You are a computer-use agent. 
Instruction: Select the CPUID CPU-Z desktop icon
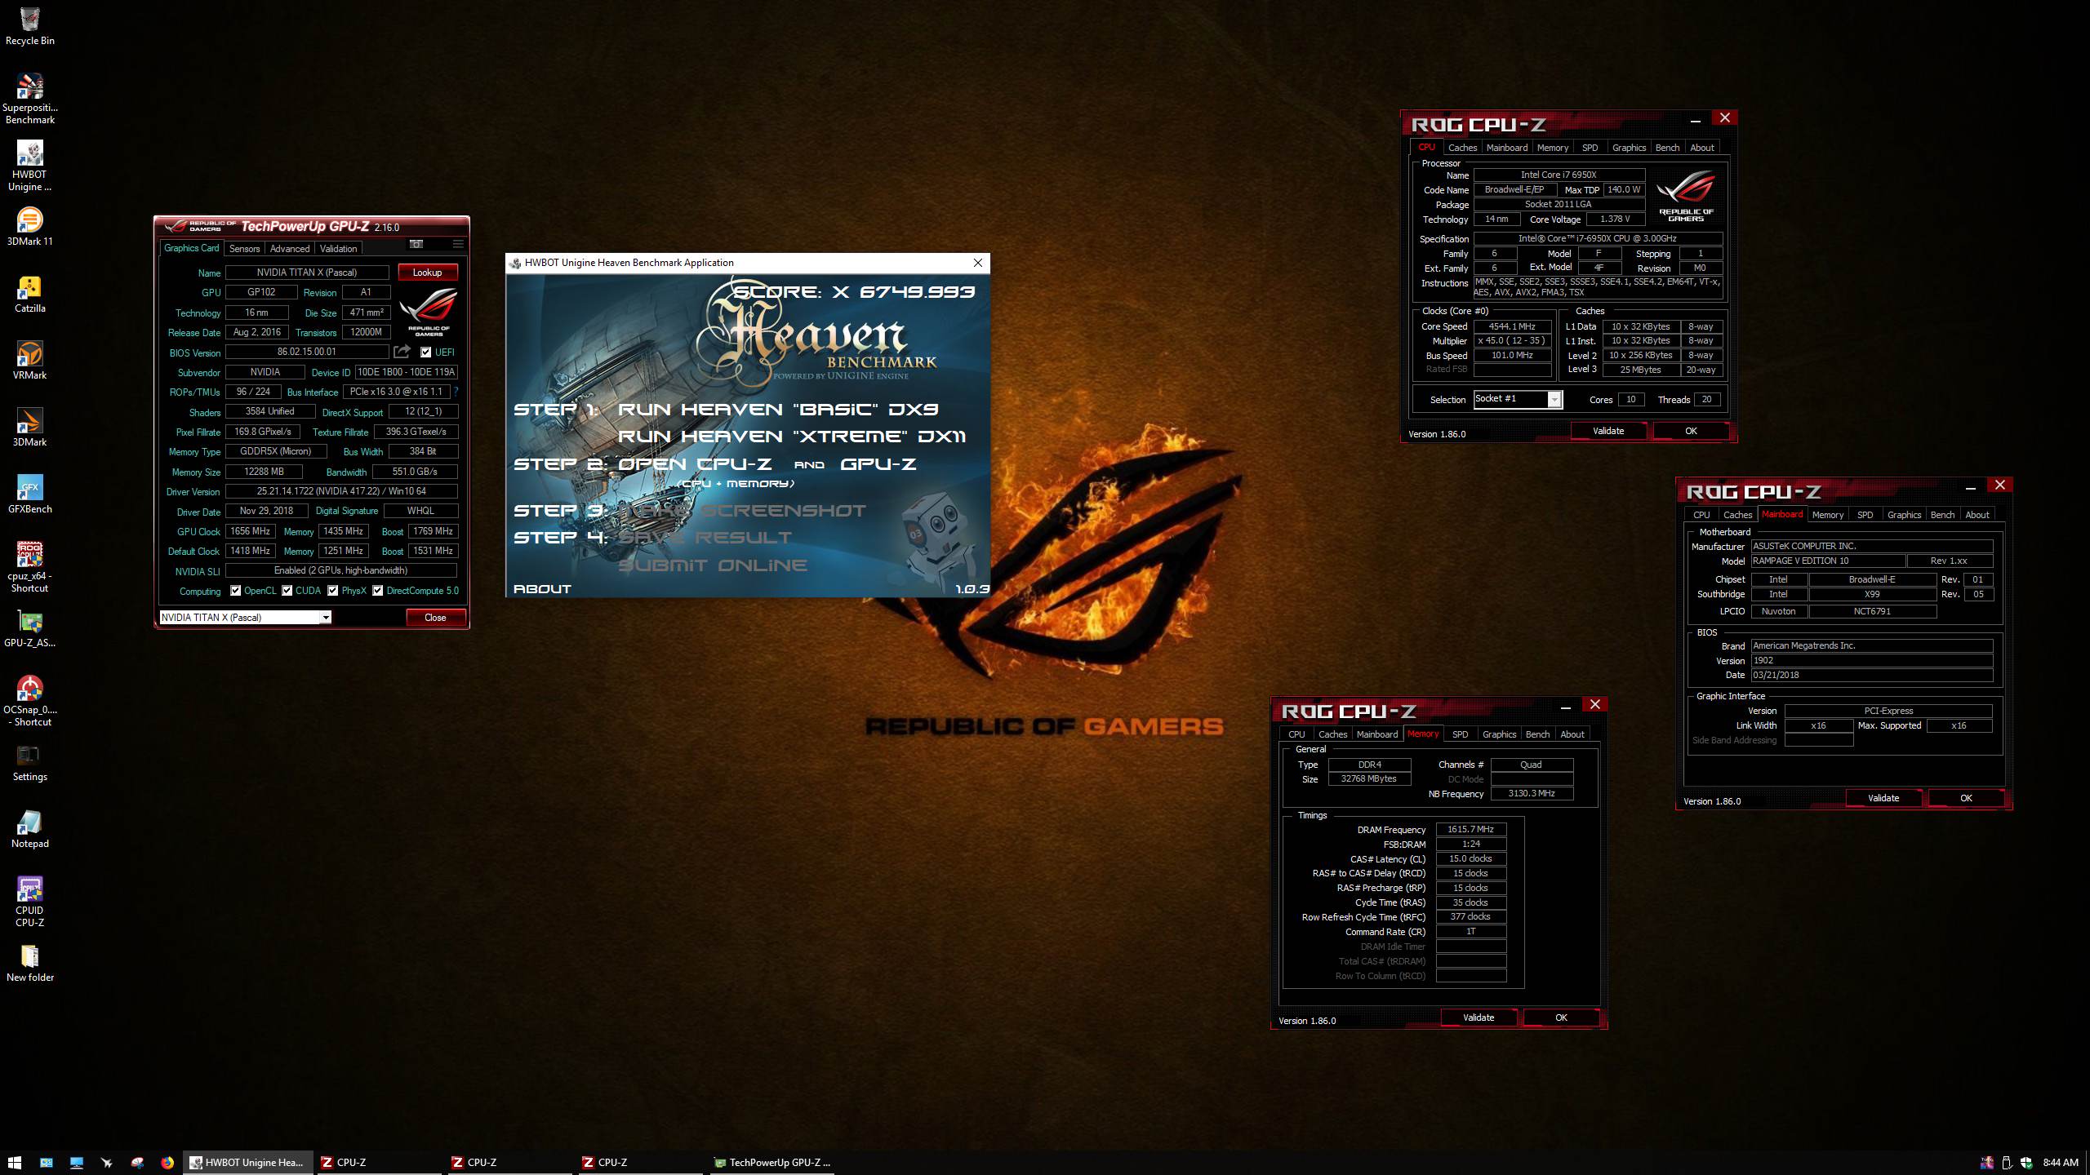tap(30, 902)
